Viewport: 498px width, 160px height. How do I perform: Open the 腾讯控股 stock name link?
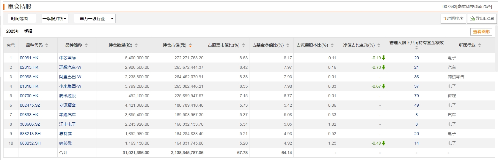[67, 96]
